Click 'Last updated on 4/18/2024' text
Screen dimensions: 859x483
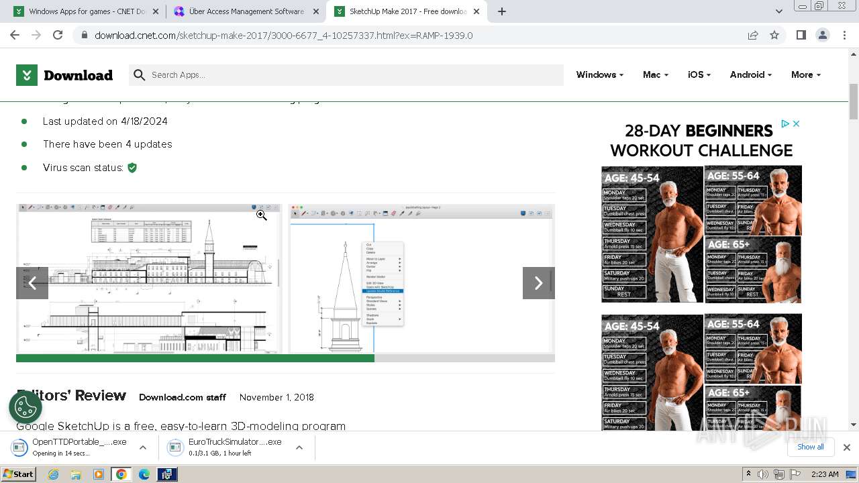click(x=105, y=121)
